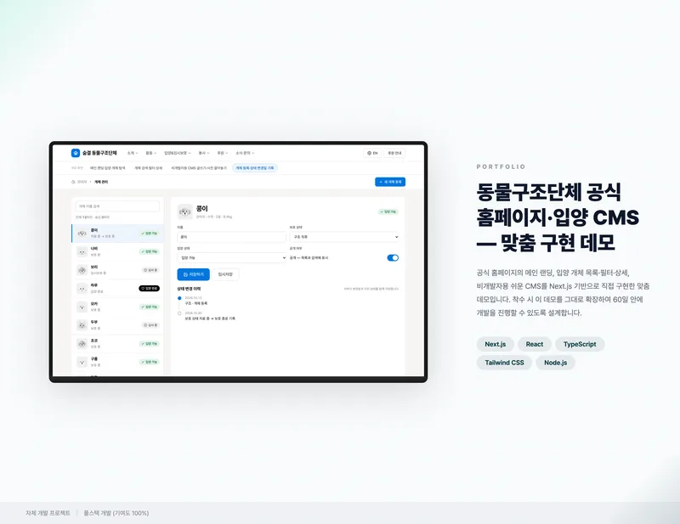This screenshot has width=680, height=524.
Task: Click the filled blue dot in status history
Action: click(179, 298)
